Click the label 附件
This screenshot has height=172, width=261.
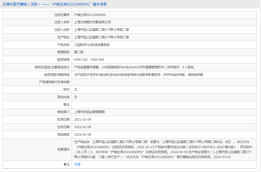pyautogui.click(x=66, y=89)
